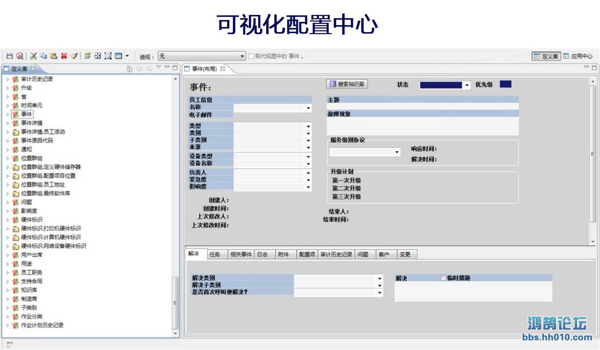Open the 透视 dropdown showing 无
600x350 pixels.
(202, 56)
